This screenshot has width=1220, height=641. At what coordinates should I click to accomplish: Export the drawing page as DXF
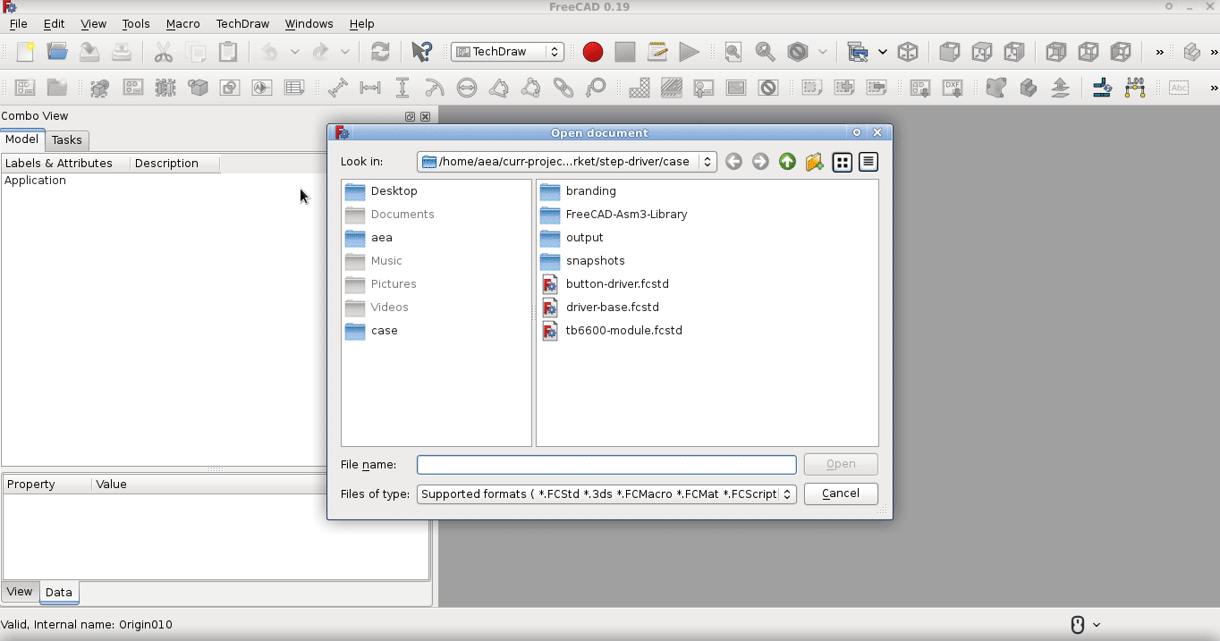[x=952, y=88]
